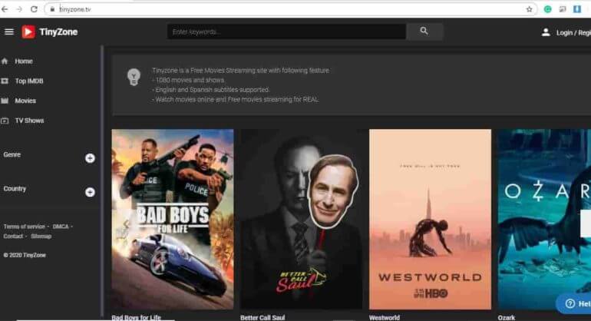
Task: Click the © 2020 TinyZone text
Action: pyautogui.click(x=25, y=255)
